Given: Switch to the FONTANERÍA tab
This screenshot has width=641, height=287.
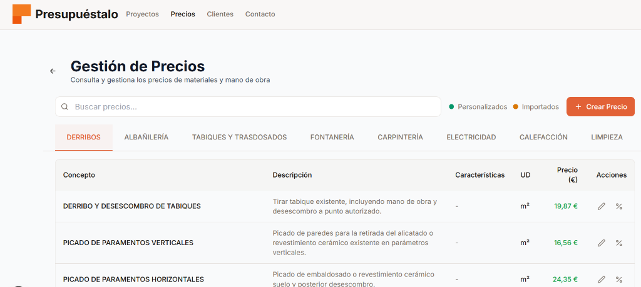Looking at the screenshot, I should click(x=332, y=137).
